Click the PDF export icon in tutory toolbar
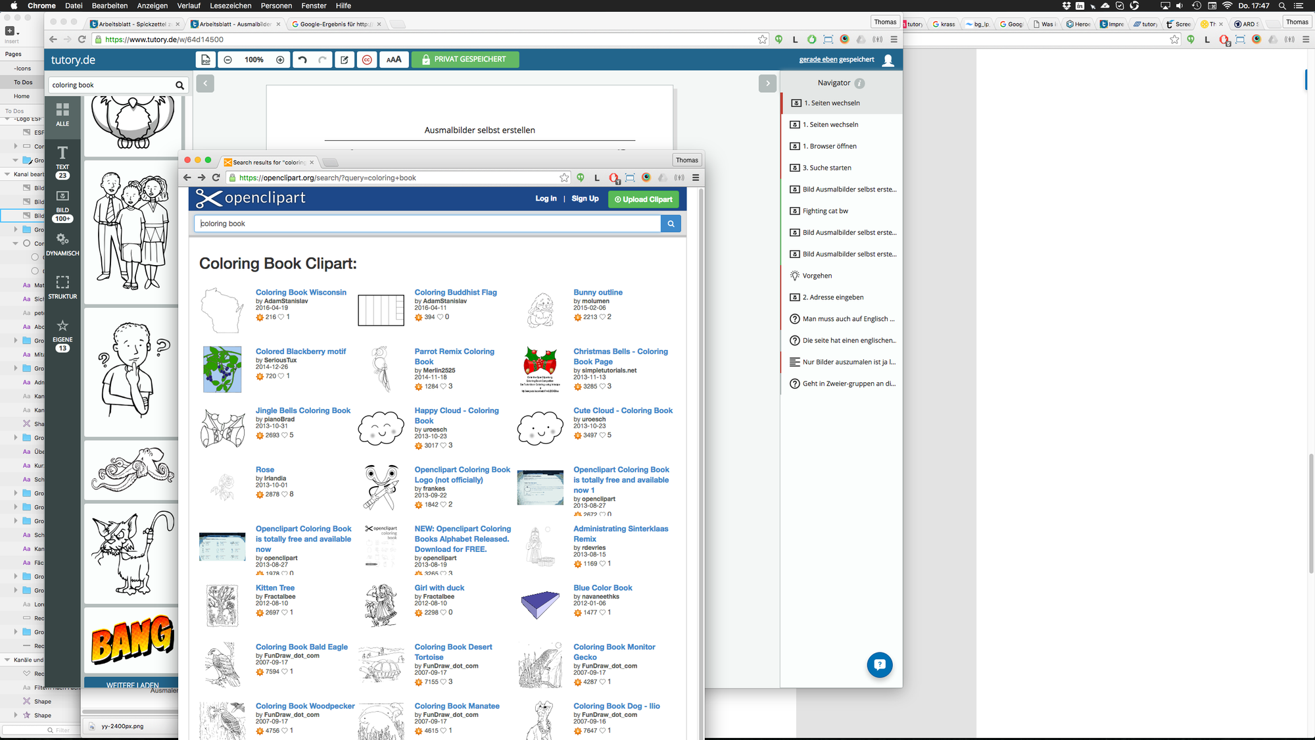Screen dimensions: 1315x740 206,60
